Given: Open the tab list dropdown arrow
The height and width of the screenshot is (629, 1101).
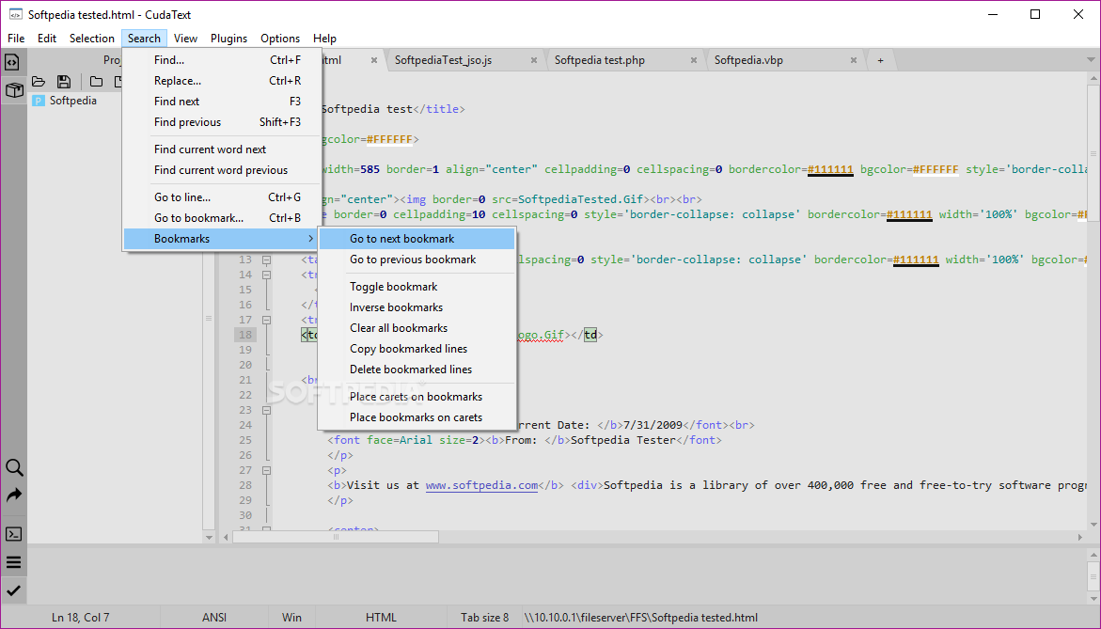Looking at the screenshot, I should point(1092,60).
